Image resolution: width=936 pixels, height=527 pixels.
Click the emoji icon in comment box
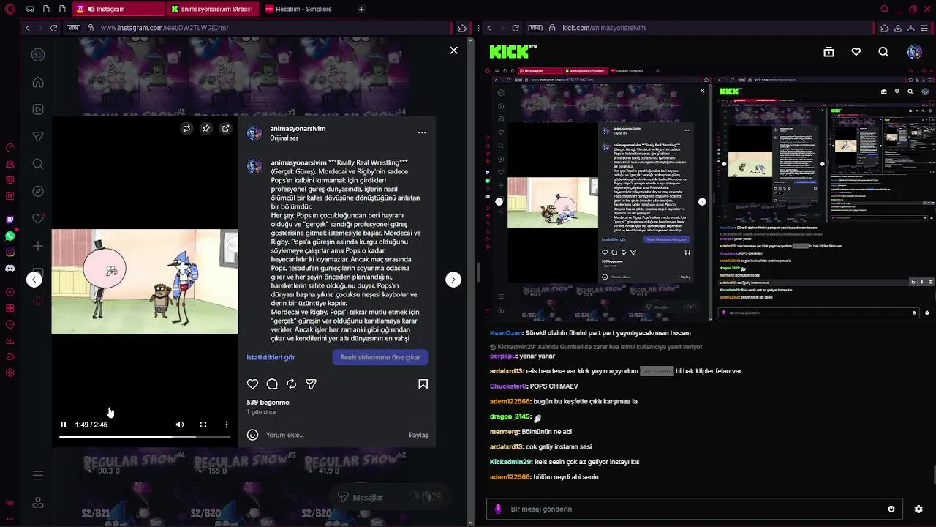click(x=252, y=435)
